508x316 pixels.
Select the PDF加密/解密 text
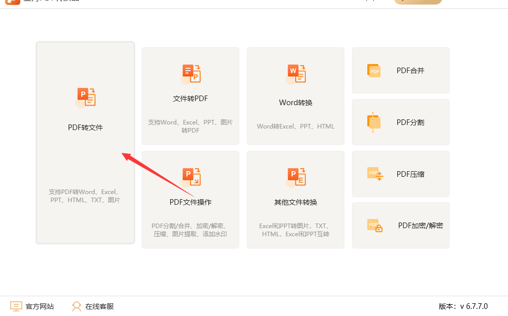[x=421, y=226]
